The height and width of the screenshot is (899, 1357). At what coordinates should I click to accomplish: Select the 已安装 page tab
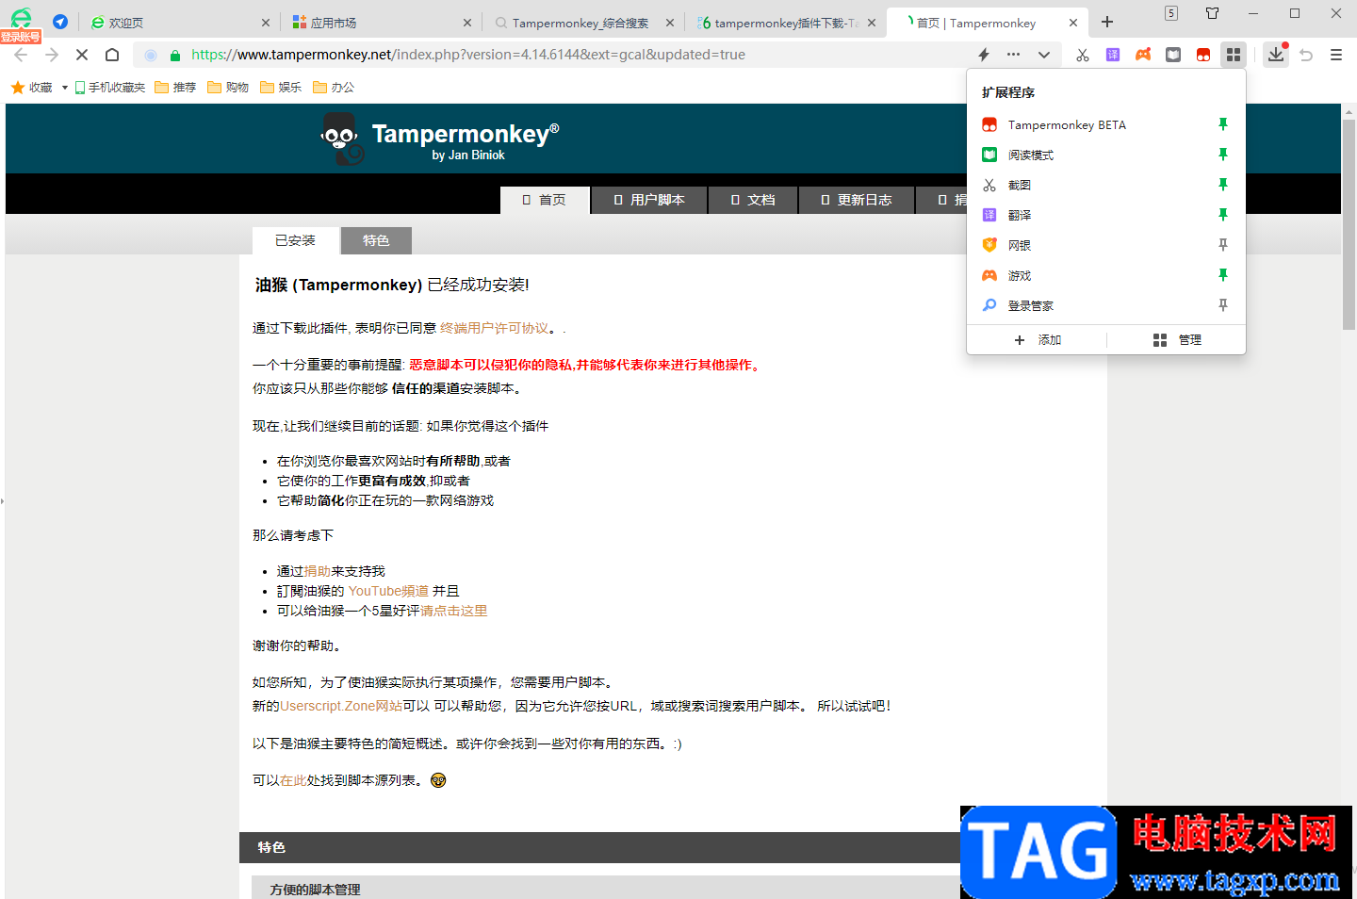pyautogui.click(x=295, y=240)
